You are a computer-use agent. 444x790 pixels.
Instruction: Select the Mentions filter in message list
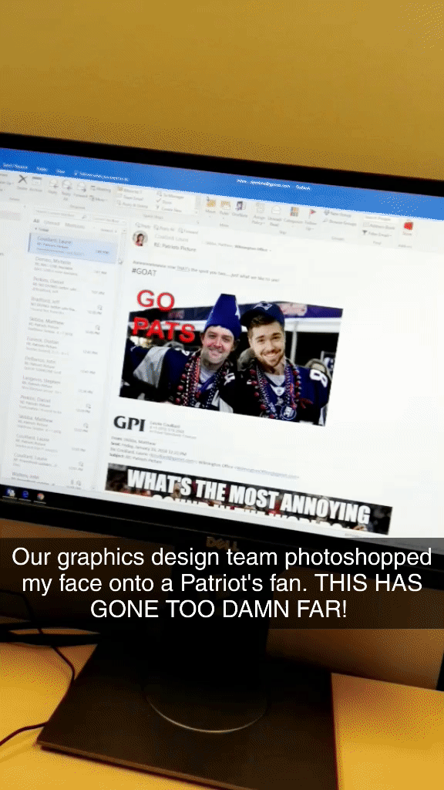point(75,226)
